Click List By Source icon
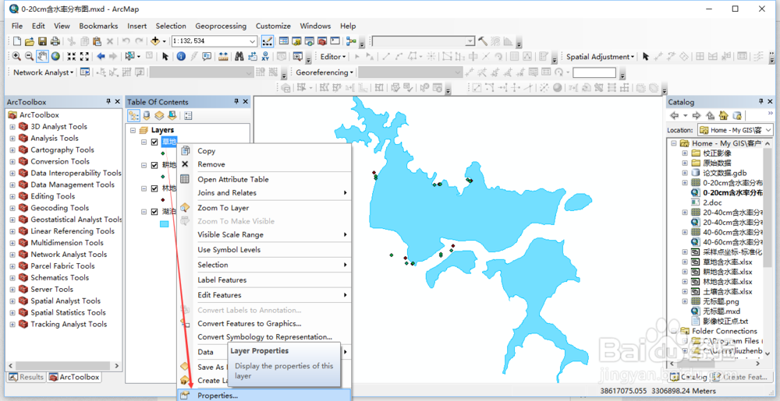 tap(147, 116)
